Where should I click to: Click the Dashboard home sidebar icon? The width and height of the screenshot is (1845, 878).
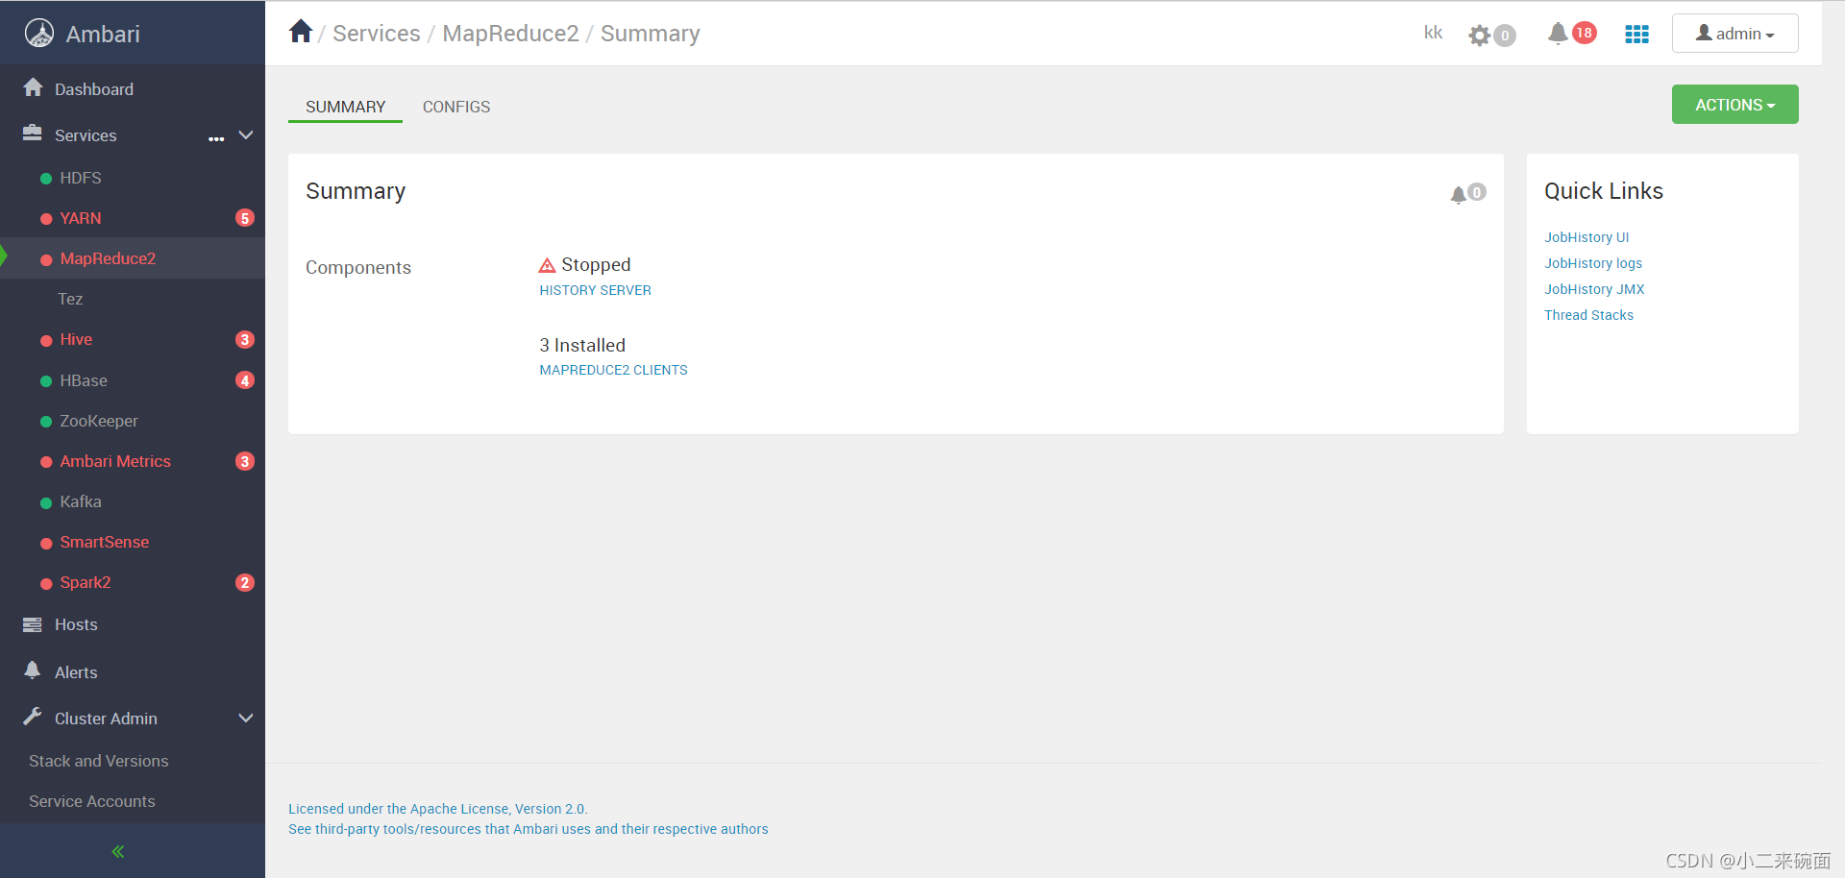pos(34,87)
